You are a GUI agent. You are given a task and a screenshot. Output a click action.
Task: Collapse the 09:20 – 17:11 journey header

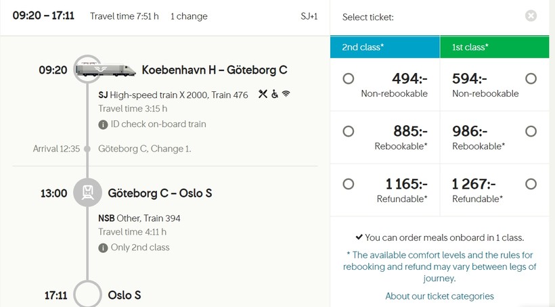[x=165, y=17]
